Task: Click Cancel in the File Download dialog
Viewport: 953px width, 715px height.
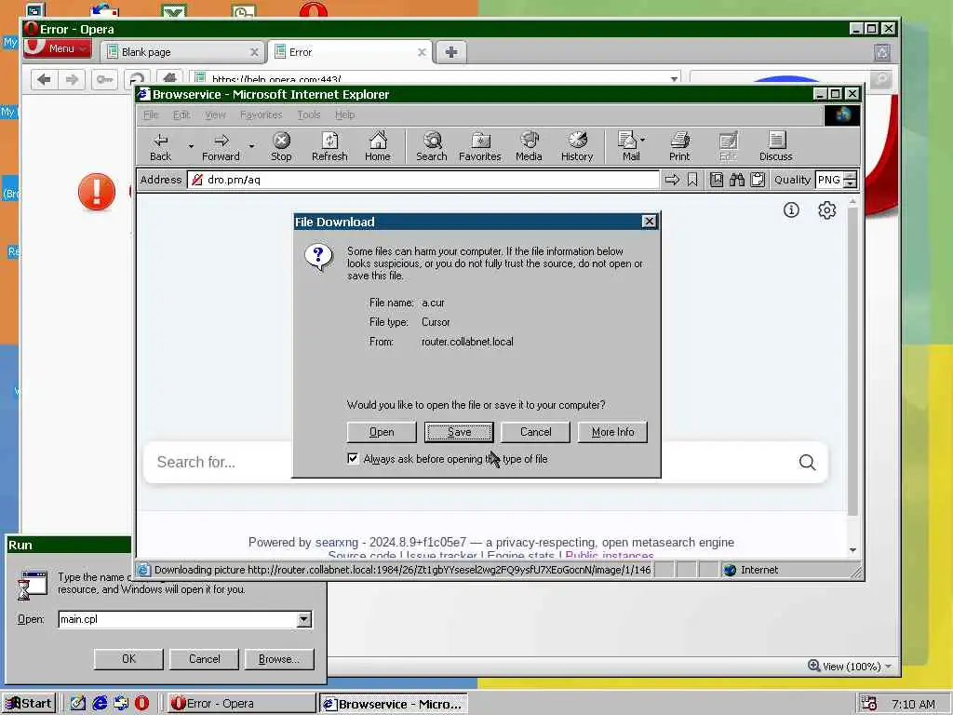Action: coord(535,432)
